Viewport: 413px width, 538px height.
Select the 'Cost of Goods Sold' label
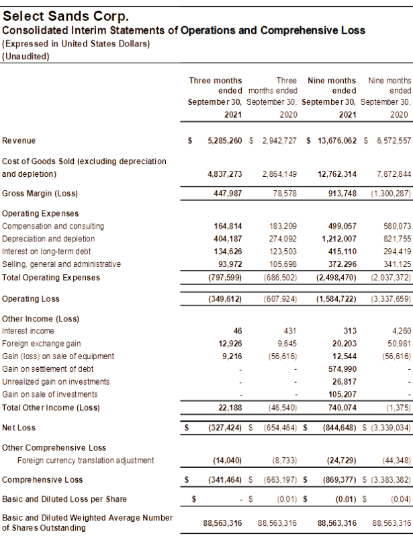(85, 167)
